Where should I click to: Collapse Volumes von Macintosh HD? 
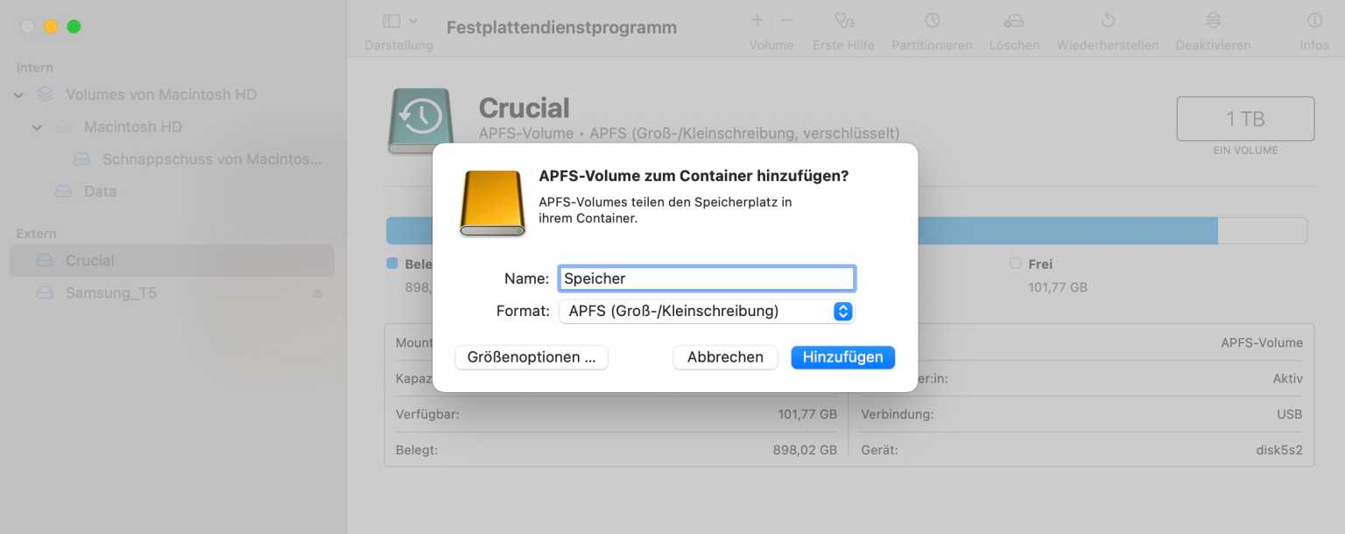[x=18, y=94]
